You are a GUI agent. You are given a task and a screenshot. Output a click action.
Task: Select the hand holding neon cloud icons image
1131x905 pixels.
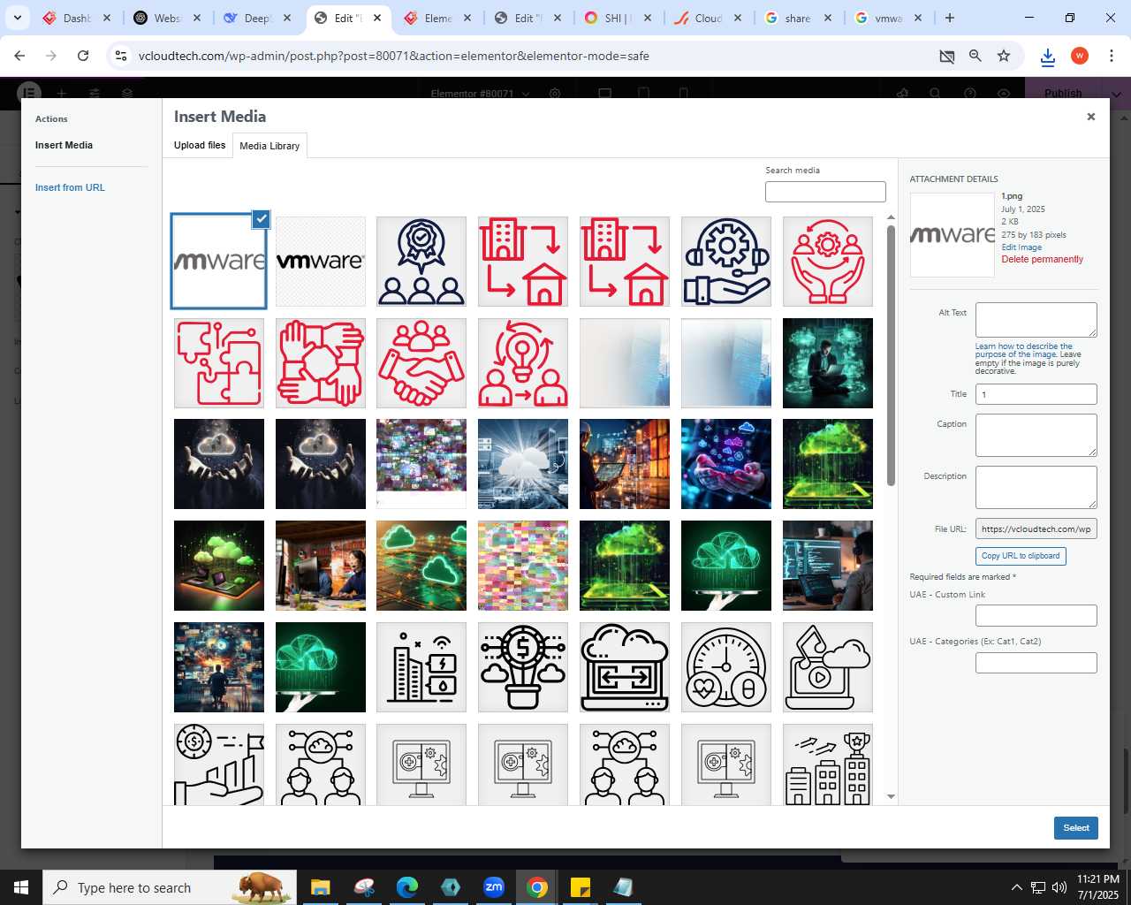tap(726, 464)
